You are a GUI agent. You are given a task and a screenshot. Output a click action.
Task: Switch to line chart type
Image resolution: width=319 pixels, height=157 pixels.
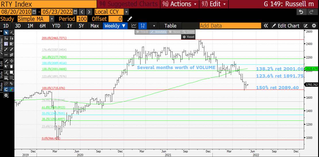point(134,26)
